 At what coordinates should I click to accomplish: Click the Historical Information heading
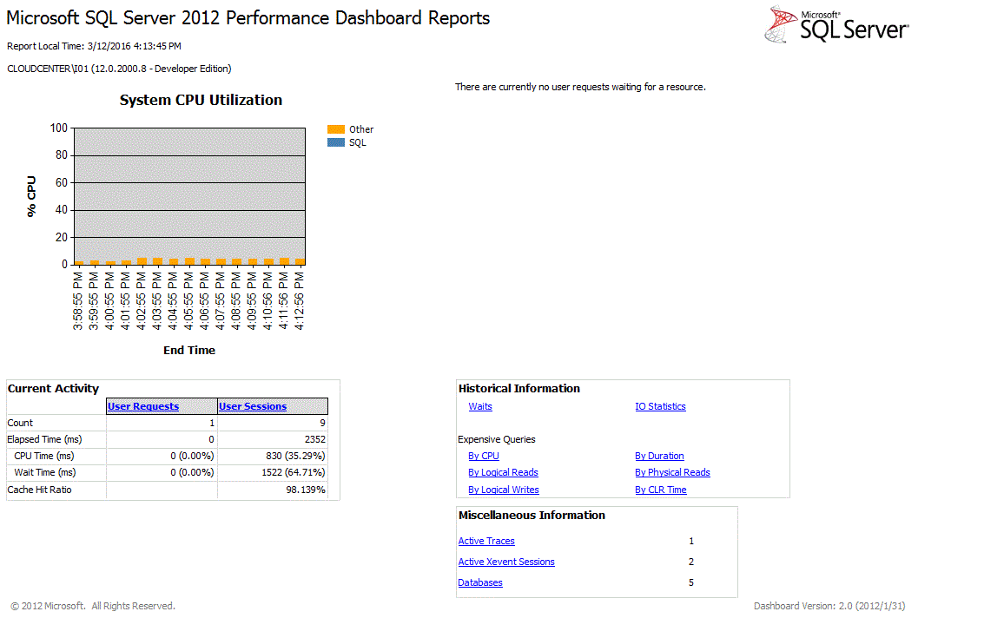click(x=519, y=388)
